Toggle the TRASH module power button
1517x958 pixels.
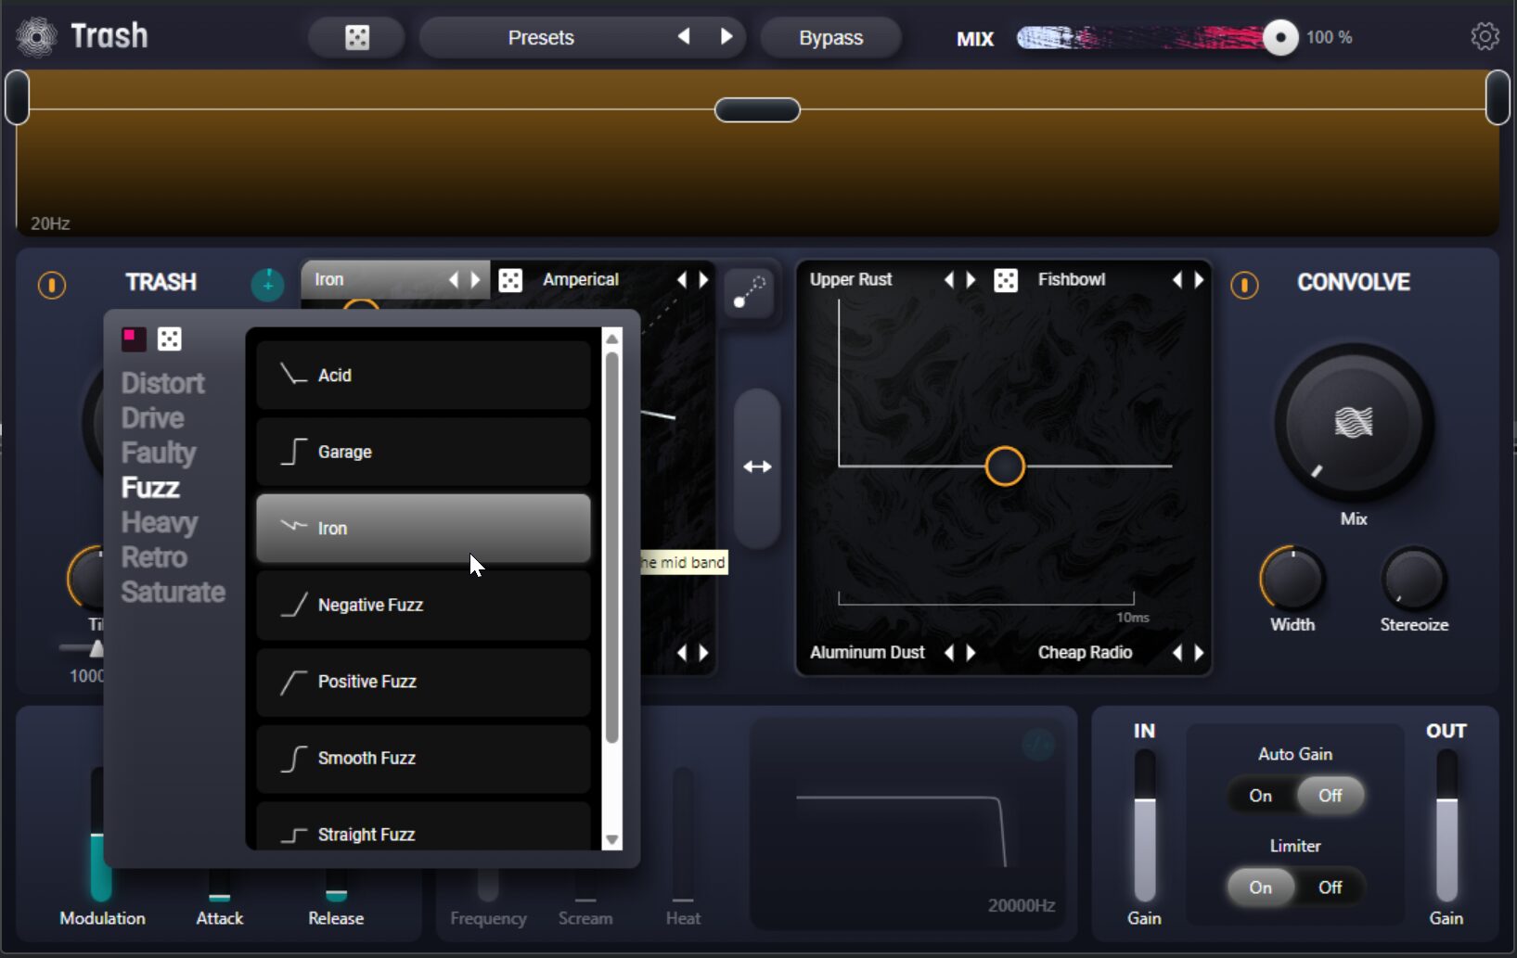coord(52,285)
